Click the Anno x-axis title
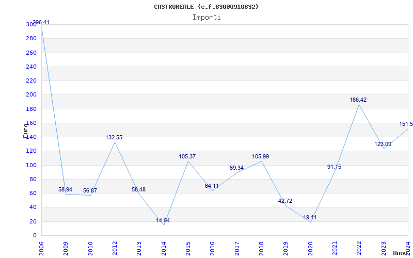 click(x=401, y=253)
